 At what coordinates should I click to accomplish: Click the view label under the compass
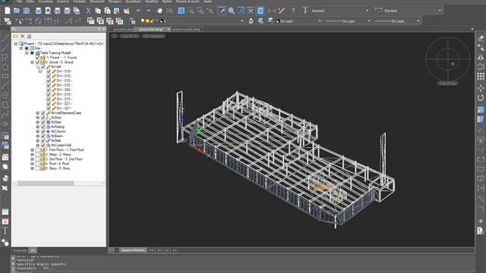tap(447, 83)
